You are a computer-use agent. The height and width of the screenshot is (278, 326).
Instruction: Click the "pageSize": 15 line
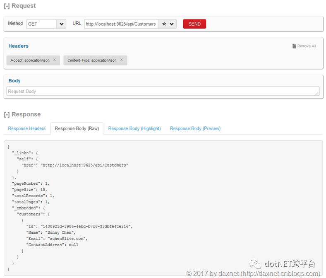pos(29,190)
